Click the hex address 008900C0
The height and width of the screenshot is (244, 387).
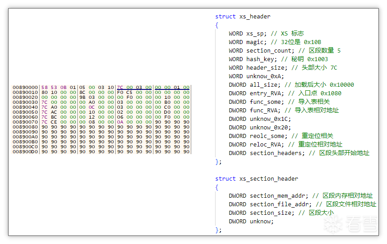coord(25,146)
